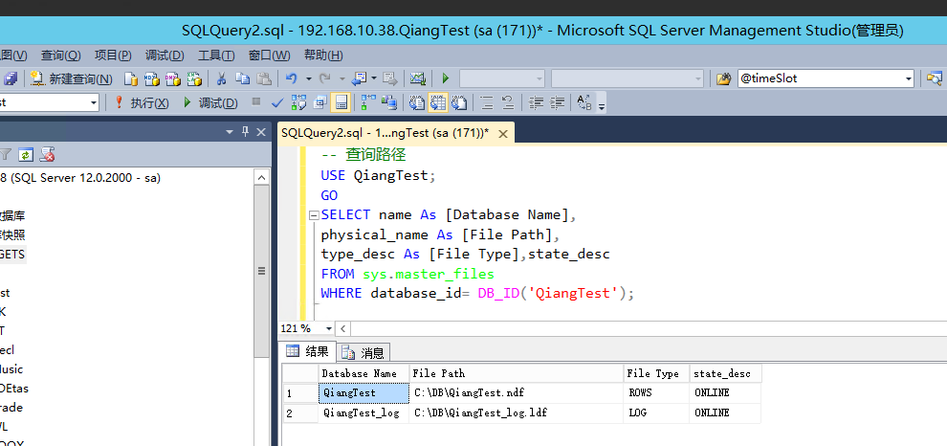This screenshot has width=947, height=446.
Task: Open the 121 % zoom level dropdown
Action: click(327, 328)
